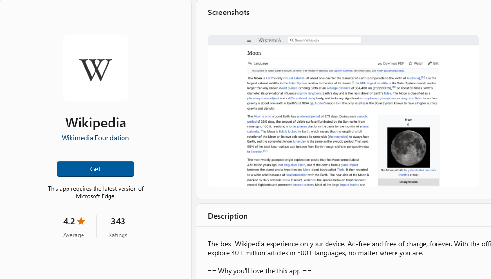
Task: Click the Language translation icon
Action: point(249,63)
